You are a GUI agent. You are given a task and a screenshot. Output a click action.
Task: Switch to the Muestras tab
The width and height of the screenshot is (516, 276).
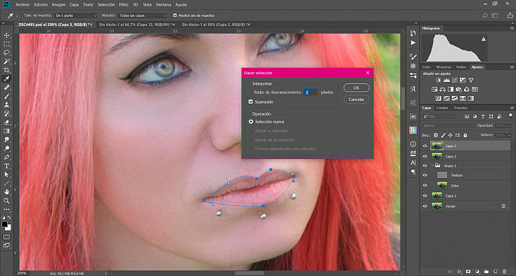pyautogui.click(x=444, y=67)
